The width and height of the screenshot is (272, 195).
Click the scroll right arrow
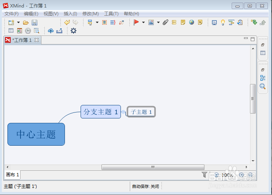pos(246,167)
